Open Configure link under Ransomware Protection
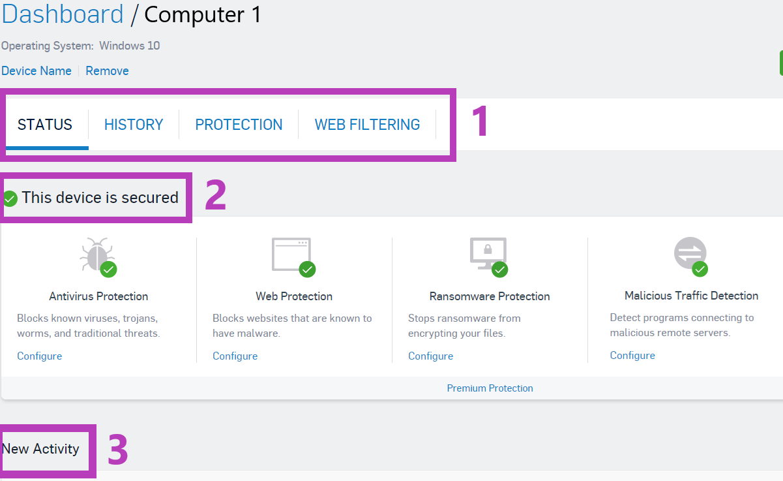 [431, 356]
